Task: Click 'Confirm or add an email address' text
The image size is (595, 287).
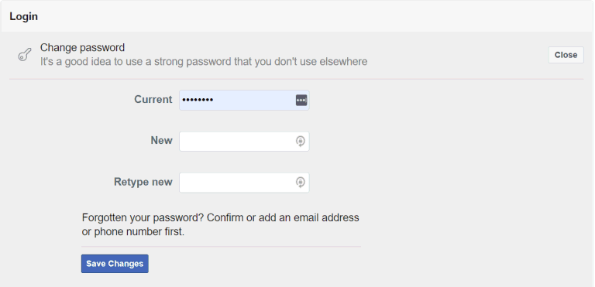Action: point(283,218)
